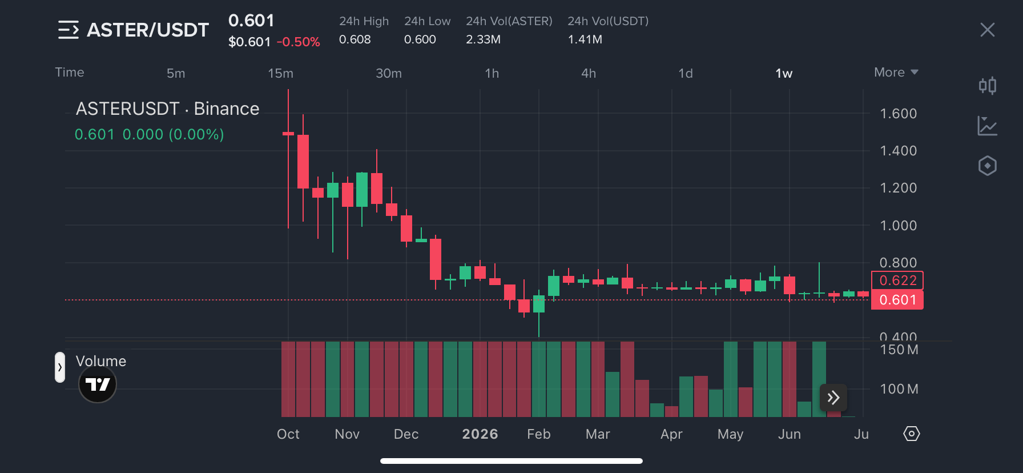The image size is (1023, 473).
Task: Open the trading pair list menu icon
Action: pyautogui.click(x=69, y=30)
